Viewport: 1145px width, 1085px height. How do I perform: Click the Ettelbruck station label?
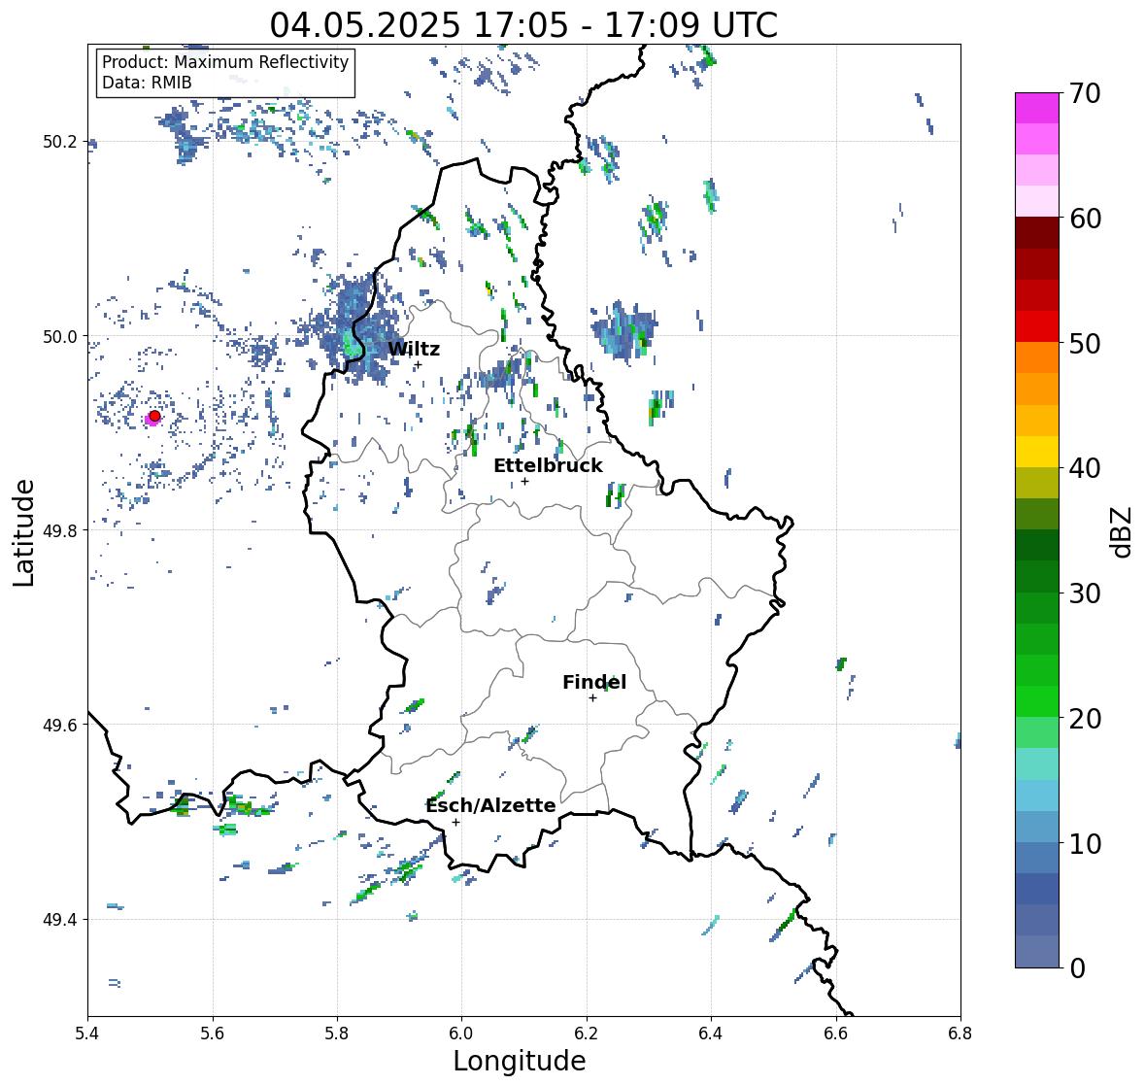[x=548, y=465]
